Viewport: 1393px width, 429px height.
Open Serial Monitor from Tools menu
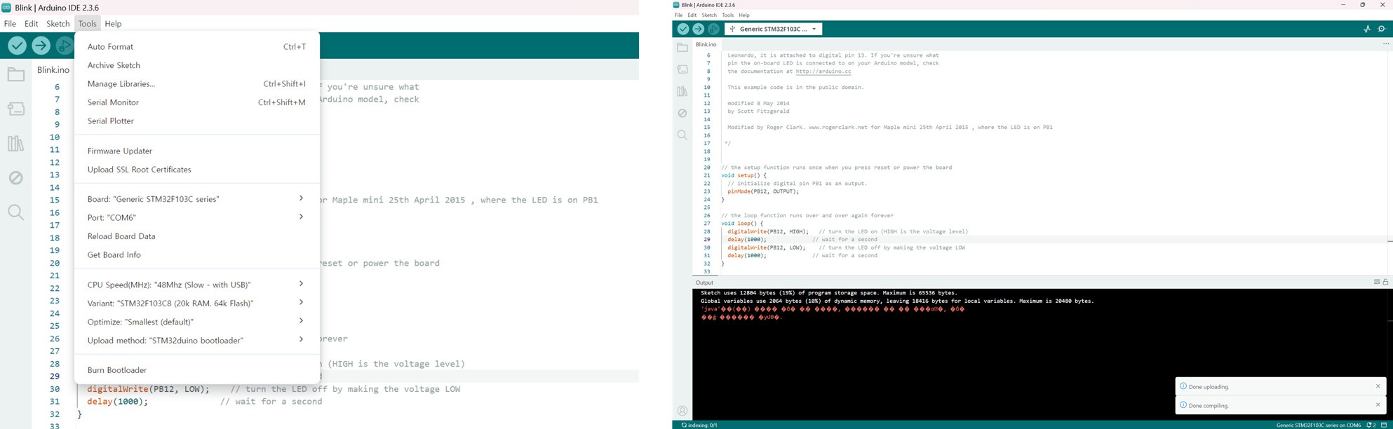point(197,102)
